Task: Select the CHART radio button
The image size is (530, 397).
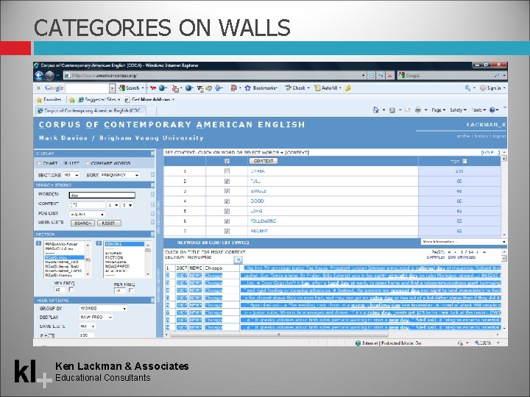Action: [39, 163]
